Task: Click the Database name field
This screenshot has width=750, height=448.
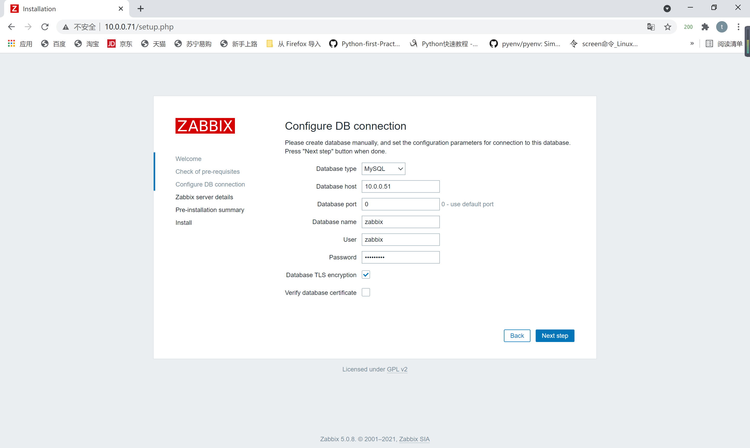Action: pyautogui.click(x=401, y=222)
